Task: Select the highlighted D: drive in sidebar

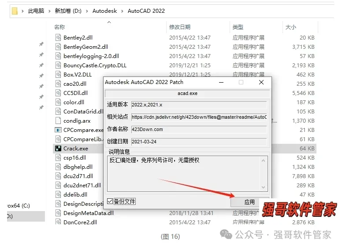Action: (x=26, y=216)
